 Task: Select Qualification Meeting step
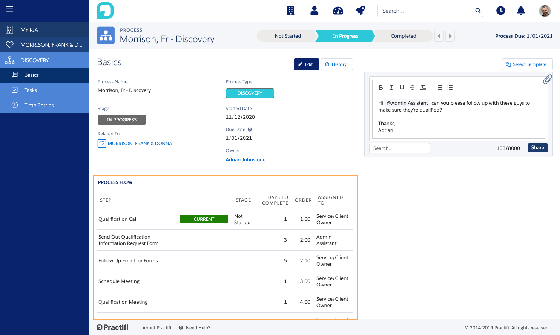coord(225,302)
